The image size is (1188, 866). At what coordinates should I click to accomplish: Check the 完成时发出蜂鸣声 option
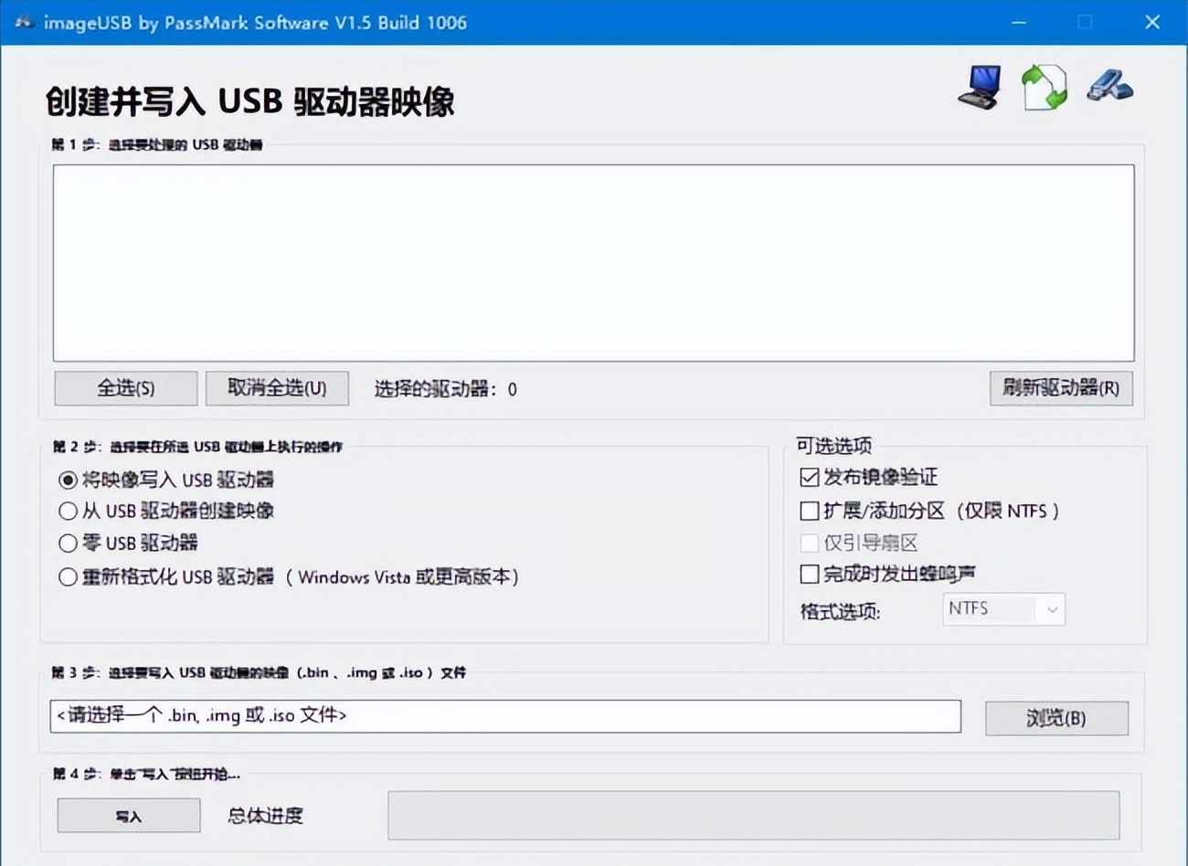pyautogui.click(x=808, y=574)
